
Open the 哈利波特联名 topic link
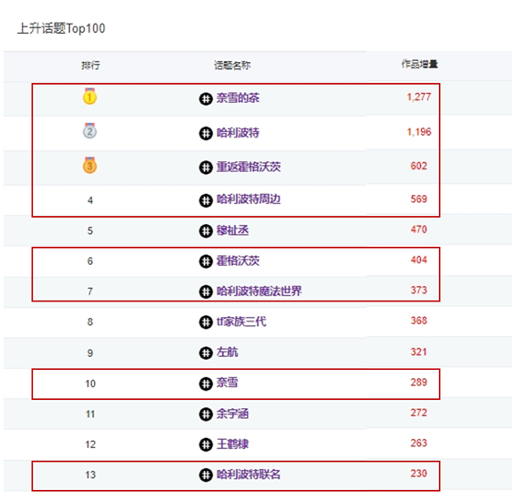[x=249, y=474]
